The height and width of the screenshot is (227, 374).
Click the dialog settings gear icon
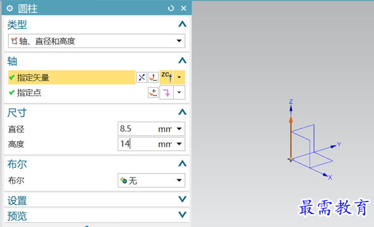pos(9,9)
